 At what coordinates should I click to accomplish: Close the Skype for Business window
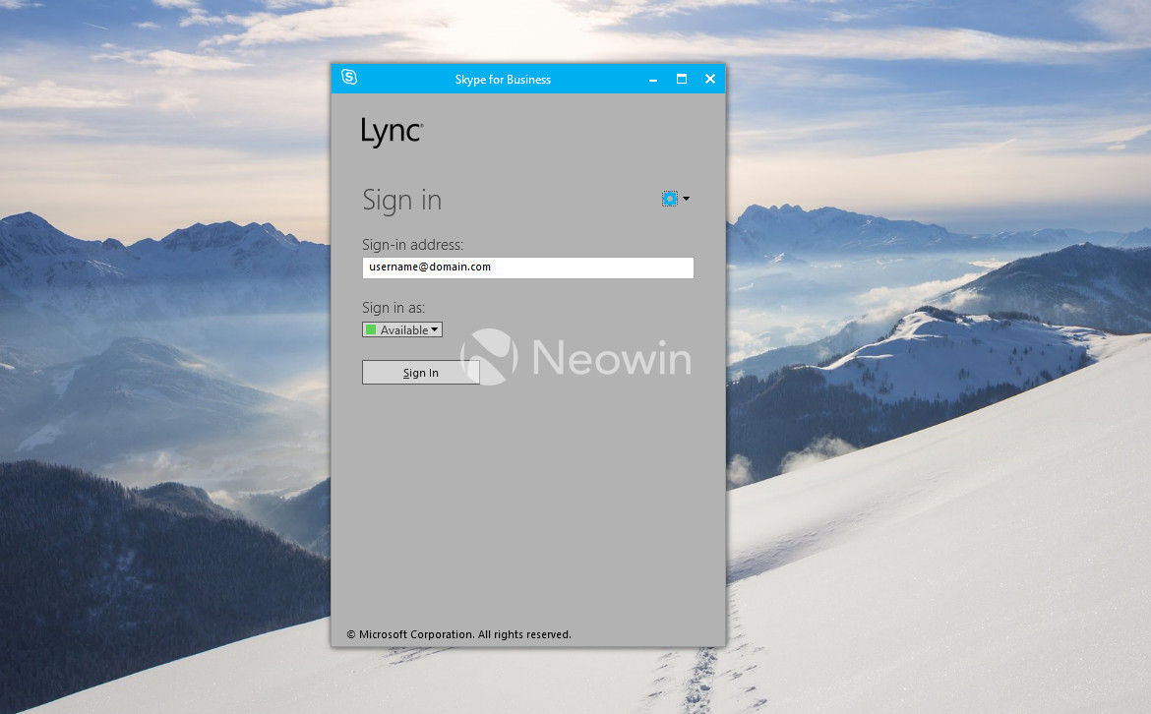click(710, 80)
